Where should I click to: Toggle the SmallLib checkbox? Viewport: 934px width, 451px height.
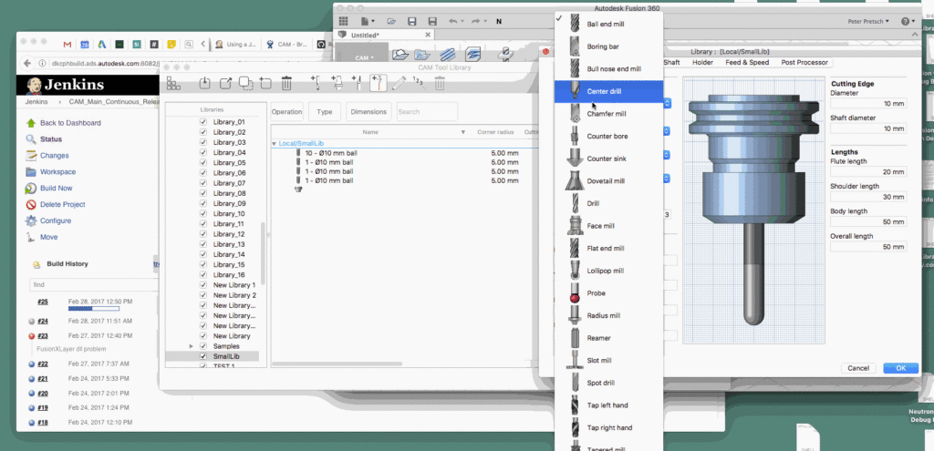[203, 356]
